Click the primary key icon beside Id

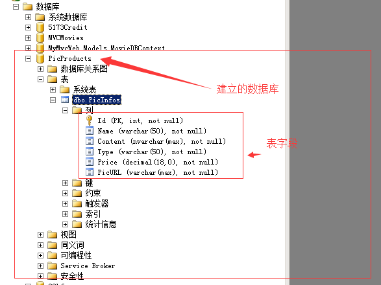click(x=90, y=120)
